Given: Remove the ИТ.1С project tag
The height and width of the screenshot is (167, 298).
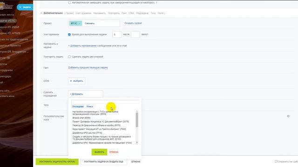Looking at the screenshot, I should [80, 23].
